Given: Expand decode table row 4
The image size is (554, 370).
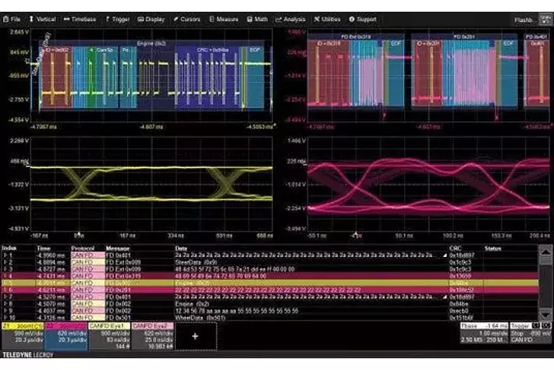Looking at the screenshot, I should (x=5, y=276).
